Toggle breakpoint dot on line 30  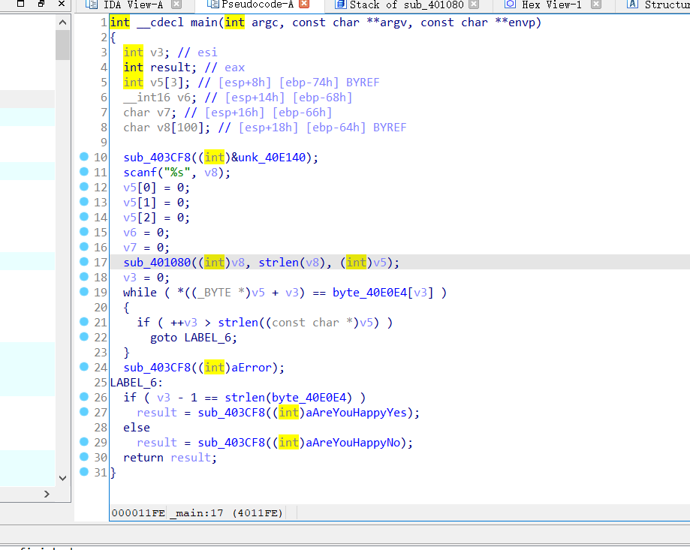pyautogui.click(x=84, y=456)
